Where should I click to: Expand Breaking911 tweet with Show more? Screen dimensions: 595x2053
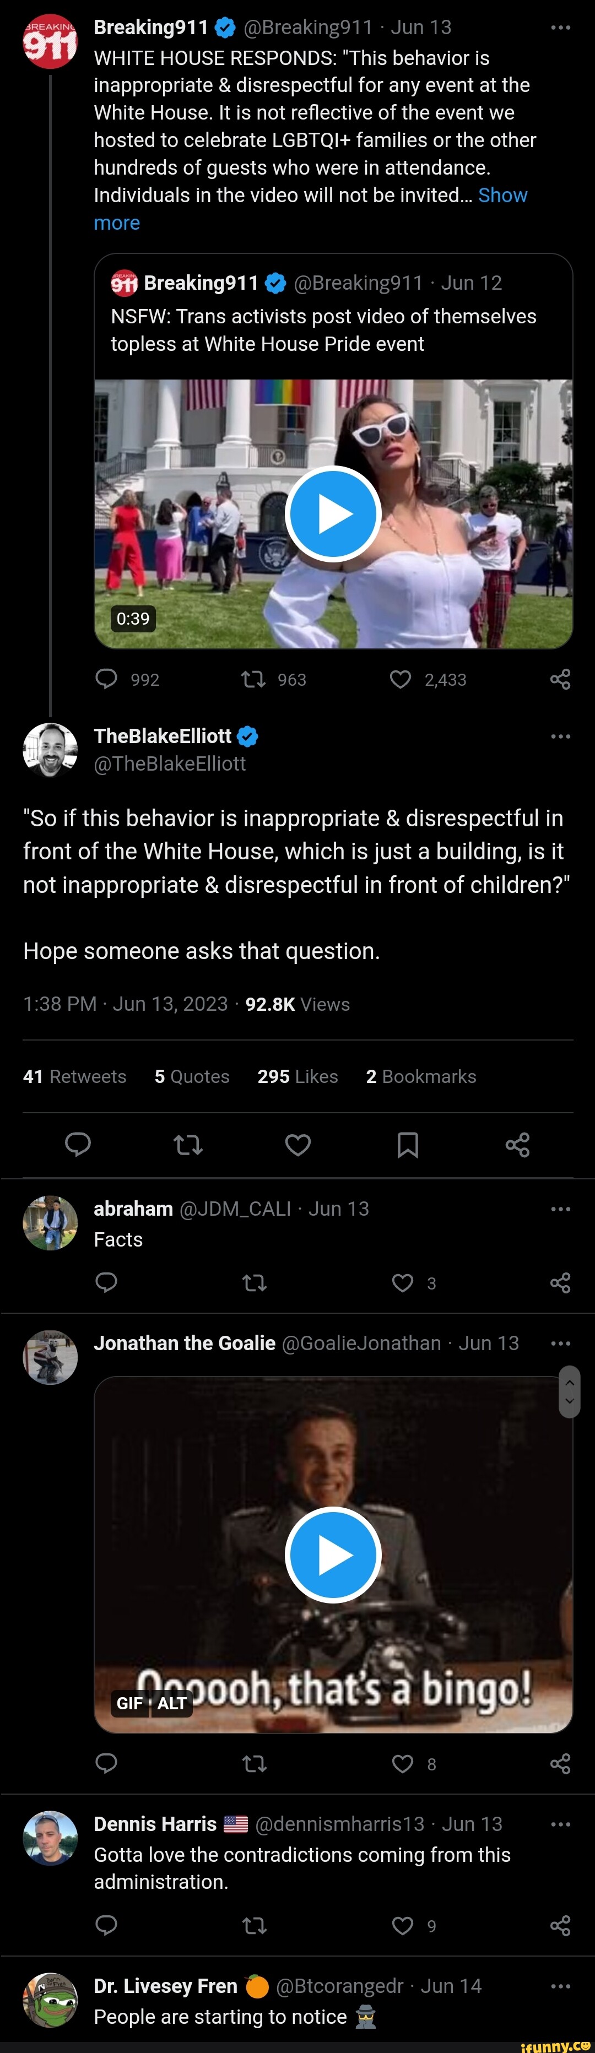coord(502,196)
